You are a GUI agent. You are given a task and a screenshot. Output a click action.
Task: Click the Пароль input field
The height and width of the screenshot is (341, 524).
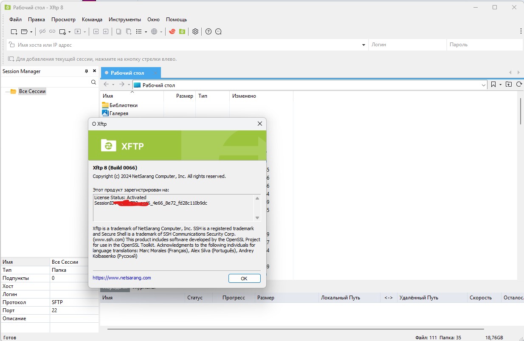click(x=485, y=45)
